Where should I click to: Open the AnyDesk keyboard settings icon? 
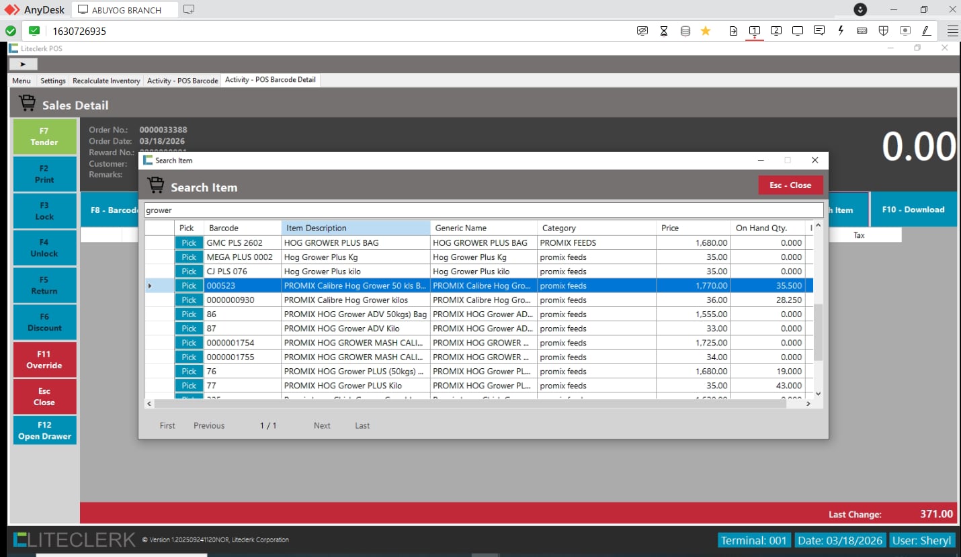pyautogui.click(x=862, y=31)
